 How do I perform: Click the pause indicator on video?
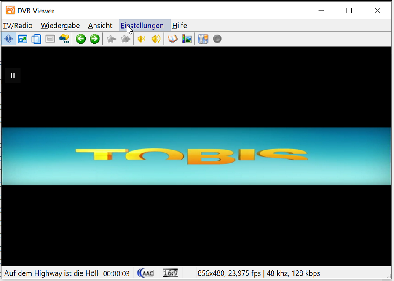coord(13,76)
